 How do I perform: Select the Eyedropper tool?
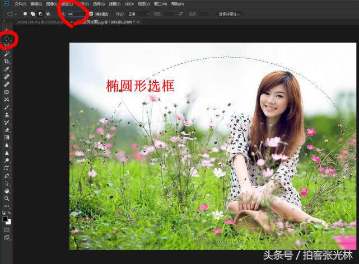7,69
